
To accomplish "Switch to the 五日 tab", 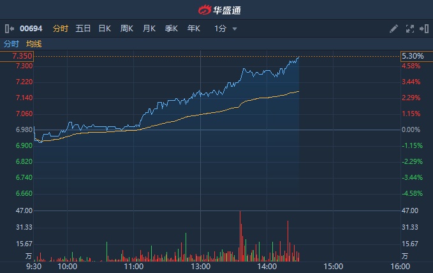I will click(x=83, y=29).
